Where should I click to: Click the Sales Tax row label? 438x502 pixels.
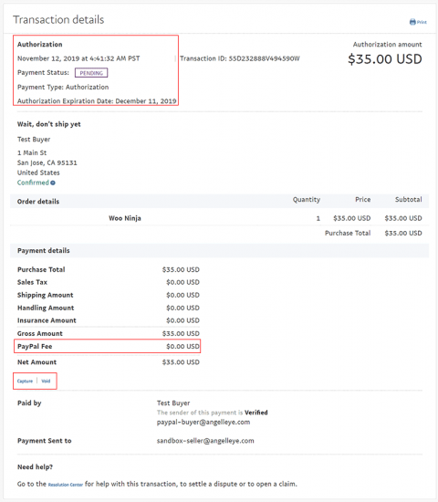(x=32, y=282)
